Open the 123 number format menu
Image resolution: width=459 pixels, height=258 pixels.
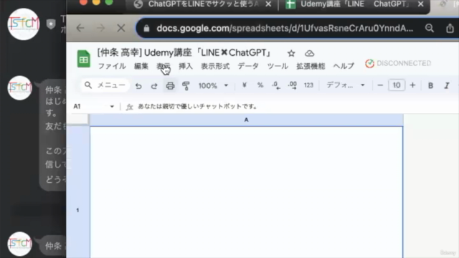[x=308, y=85]
